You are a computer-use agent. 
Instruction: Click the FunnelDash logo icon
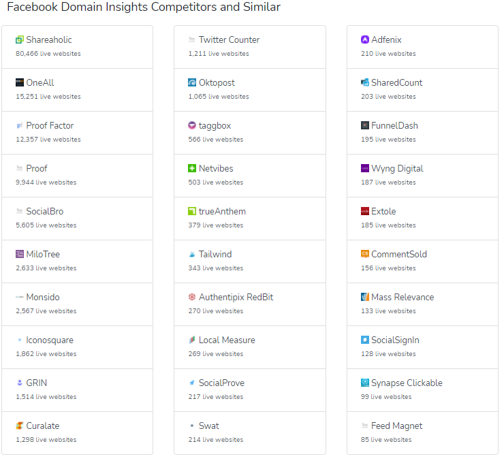[365, 126]
